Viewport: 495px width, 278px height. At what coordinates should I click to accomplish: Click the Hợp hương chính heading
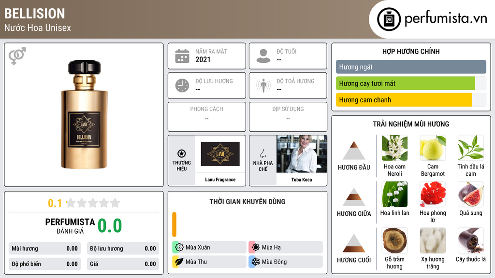click(x=411, y=51)
